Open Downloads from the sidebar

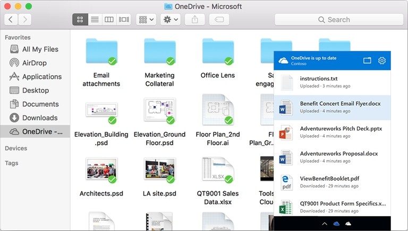pos(35,118)
